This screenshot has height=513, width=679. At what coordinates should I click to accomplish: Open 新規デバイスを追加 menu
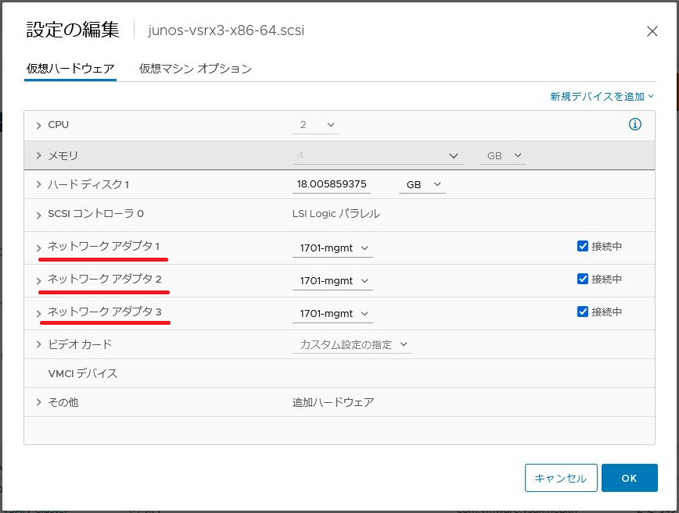pos(601,97)
